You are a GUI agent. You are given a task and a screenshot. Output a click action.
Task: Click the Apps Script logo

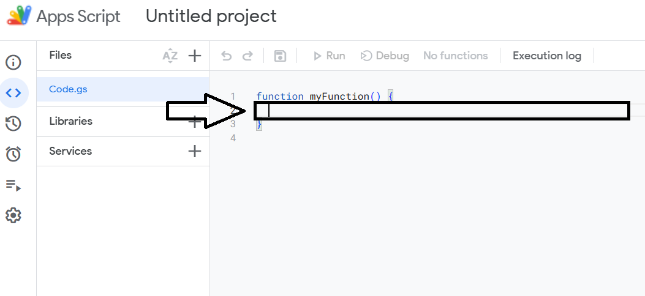[19, 16]
